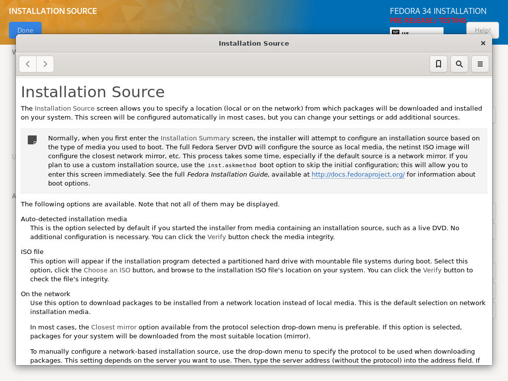This screenshot has width=508, height=381.
Task: Click the keyboard layout indicator icon
Action: pos(395,32)
